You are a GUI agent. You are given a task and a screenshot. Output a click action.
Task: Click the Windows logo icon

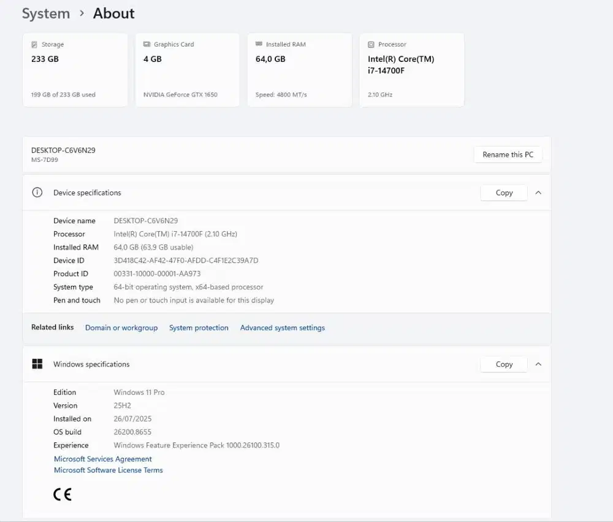pos(37,364)
